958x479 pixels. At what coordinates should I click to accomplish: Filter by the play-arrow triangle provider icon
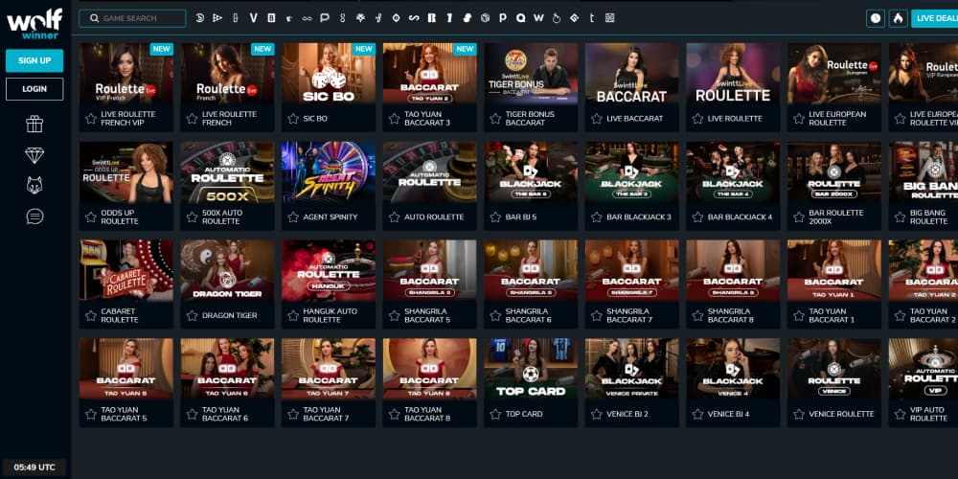217,18
